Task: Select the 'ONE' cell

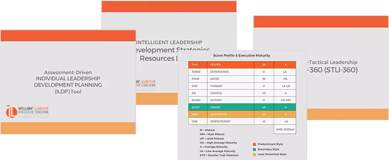Action: pyautogui.click(x=198, y=121)
